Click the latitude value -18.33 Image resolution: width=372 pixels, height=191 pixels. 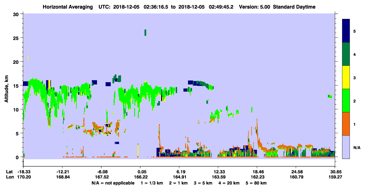click(x=23, y=172)
